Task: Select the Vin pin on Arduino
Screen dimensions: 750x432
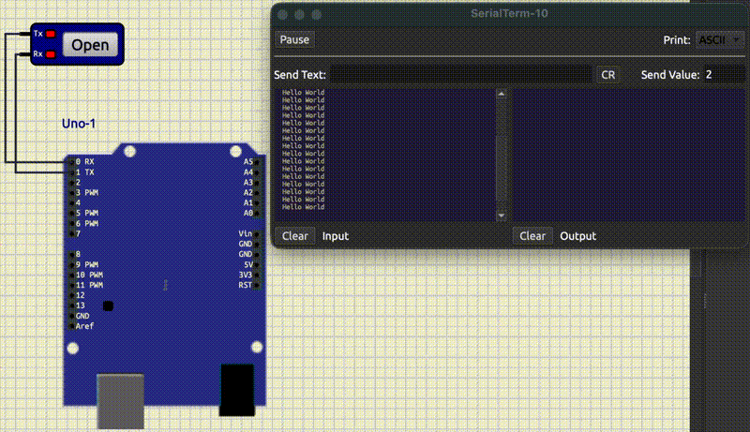Action: 257,233
